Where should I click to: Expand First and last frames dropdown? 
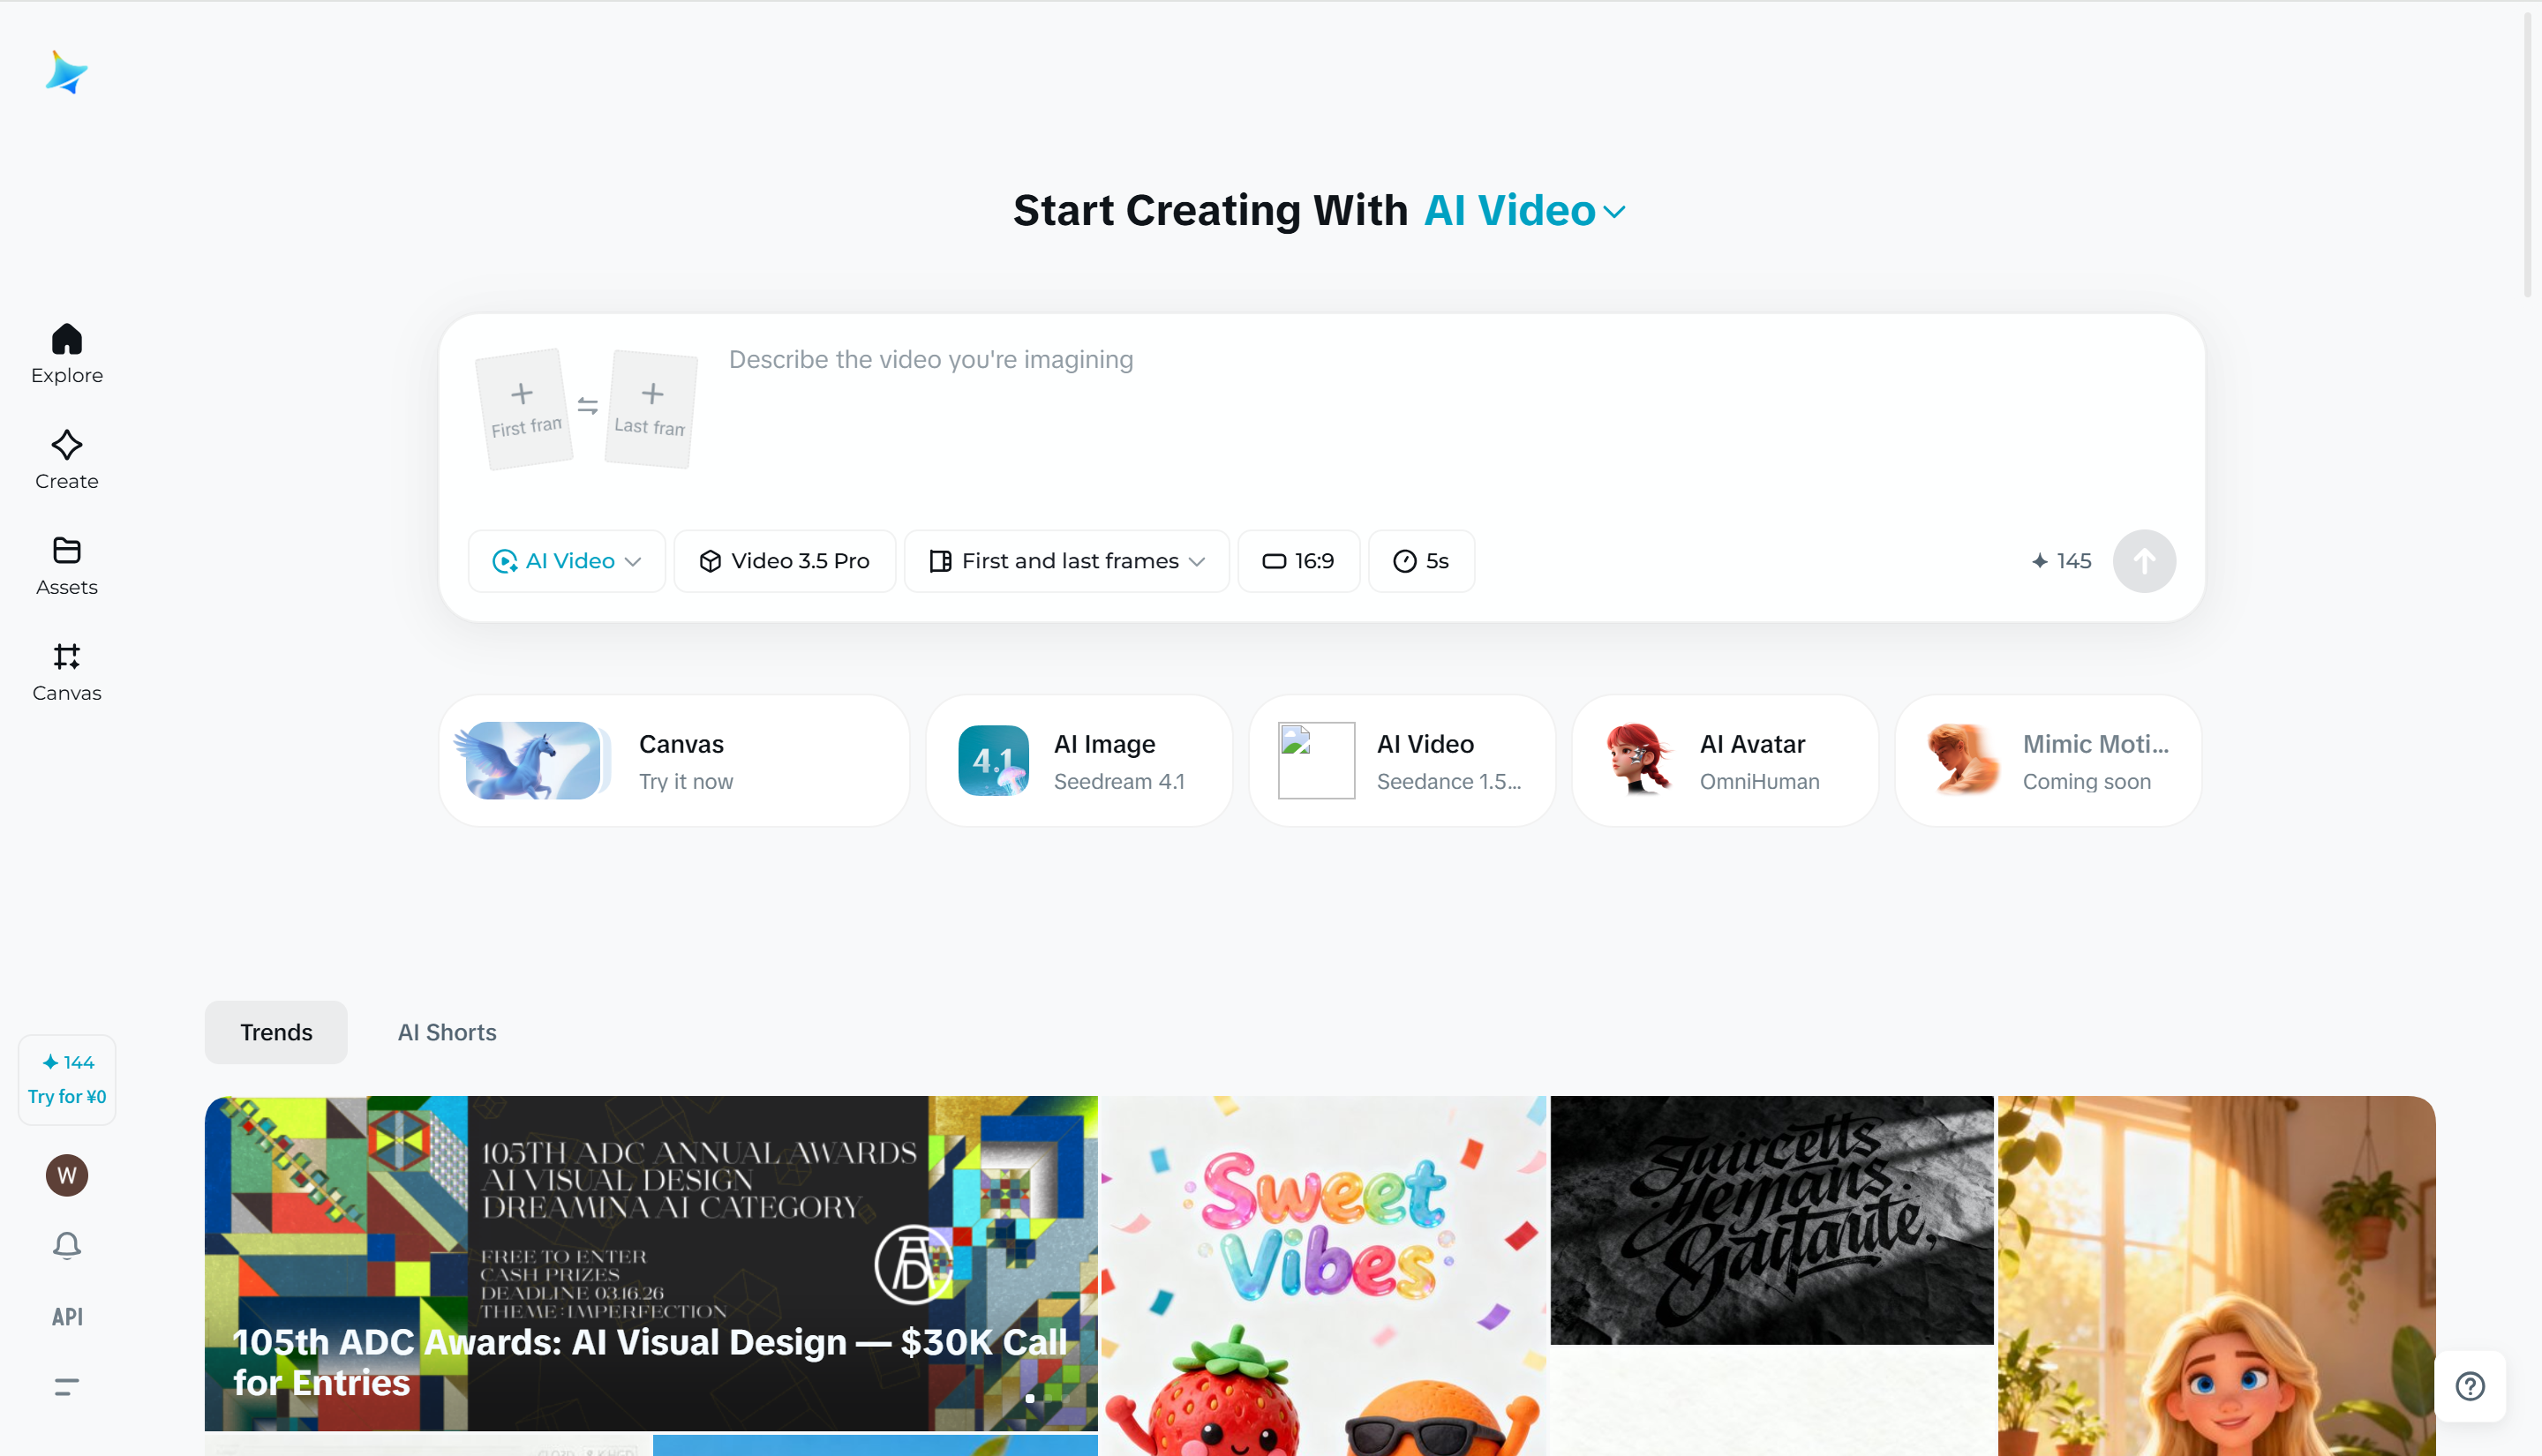pyautogui.click(x=1067, y=561)
